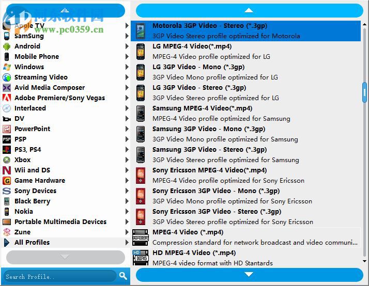Click the Zune logo icon
This screenshot has height=286, width=369.
pyautogui.click(x=7, y=232)
